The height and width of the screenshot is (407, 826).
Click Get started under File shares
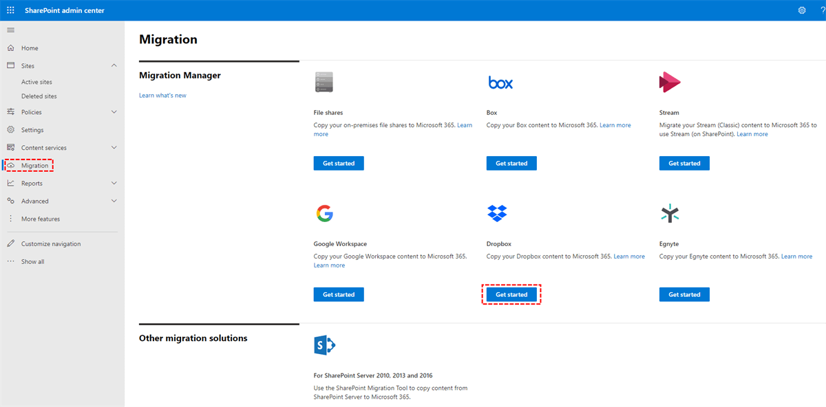pyautogui.click(x=339, y=164)
